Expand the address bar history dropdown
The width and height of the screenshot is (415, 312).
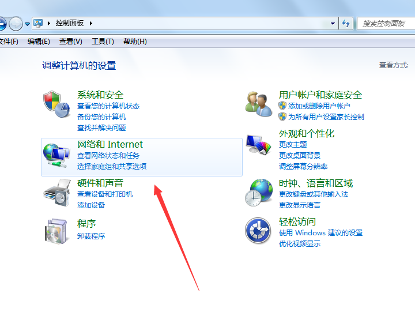[333, 24]
